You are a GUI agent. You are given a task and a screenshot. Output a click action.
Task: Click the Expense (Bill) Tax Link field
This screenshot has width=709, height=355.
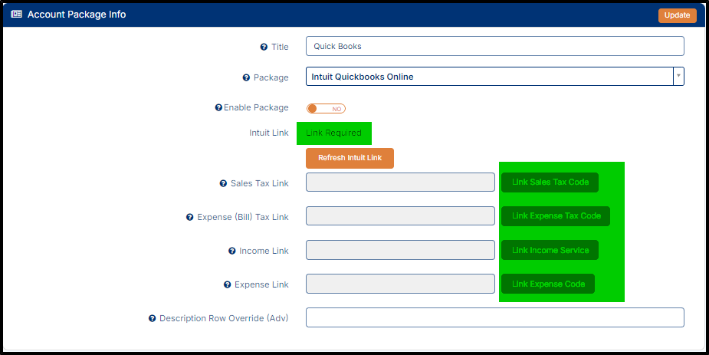click(401, 216)
